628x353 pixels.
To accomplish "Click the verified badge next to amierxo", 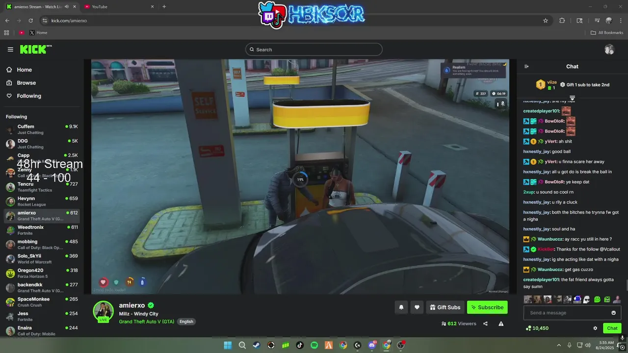I will [x=151, y=305].
